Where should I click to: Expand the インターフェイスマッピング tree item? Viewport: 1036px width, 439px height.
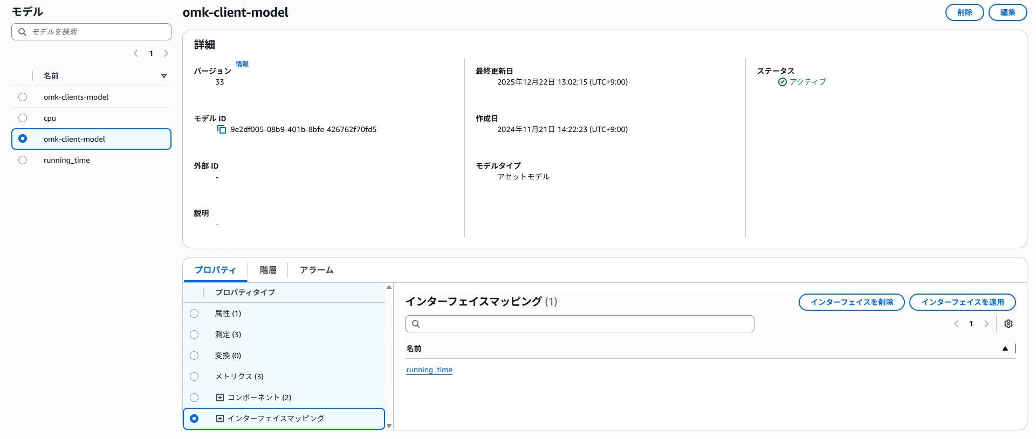[220, 419]
